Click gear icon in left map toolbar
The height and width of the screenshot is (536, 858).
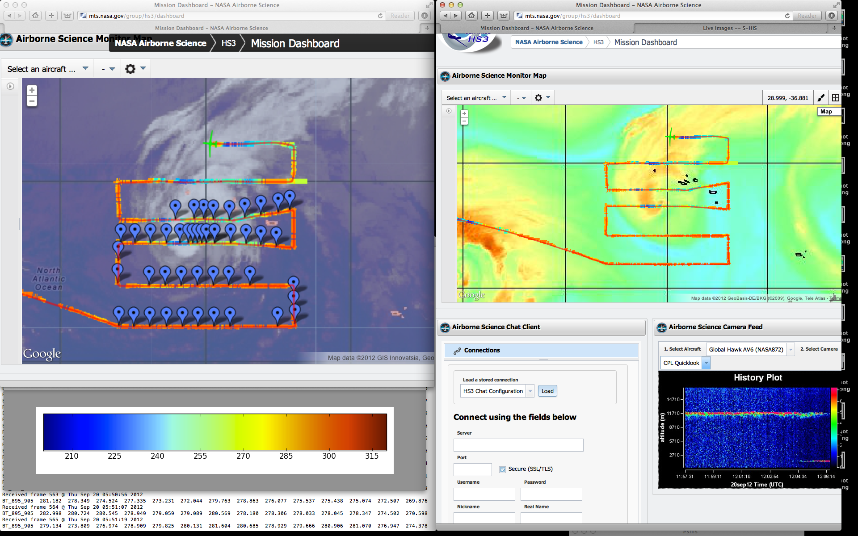tap(130, 69)
